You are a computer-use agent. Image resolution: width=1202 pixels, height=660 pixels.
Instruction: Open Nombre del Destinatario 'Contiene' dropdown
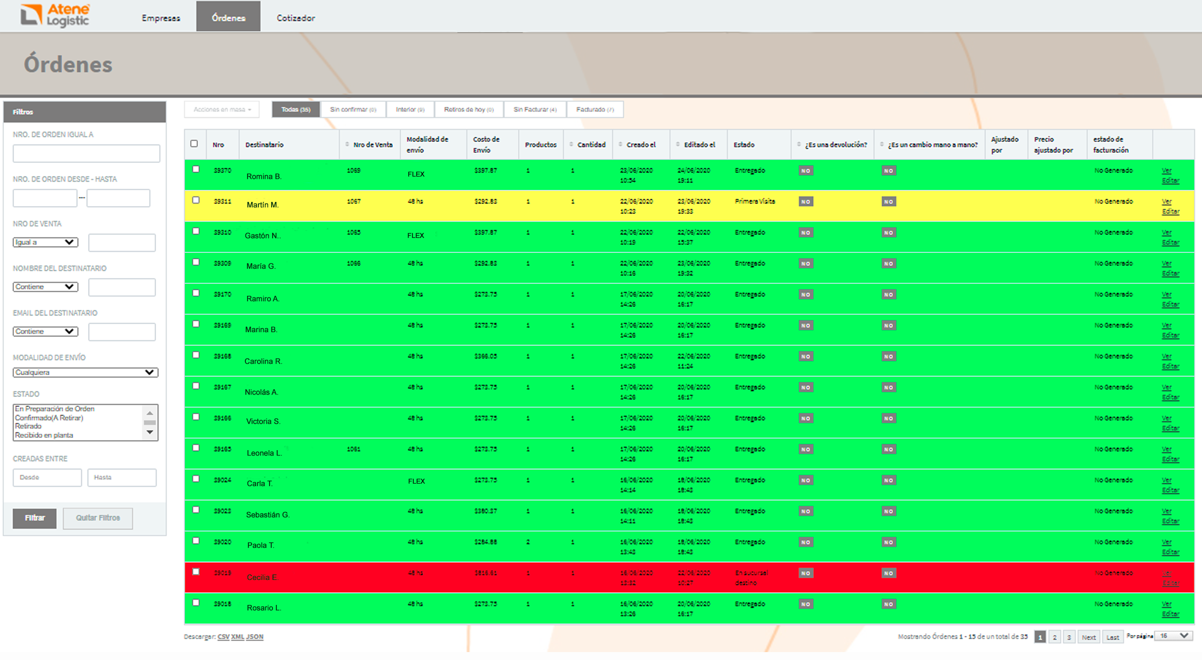45,286
